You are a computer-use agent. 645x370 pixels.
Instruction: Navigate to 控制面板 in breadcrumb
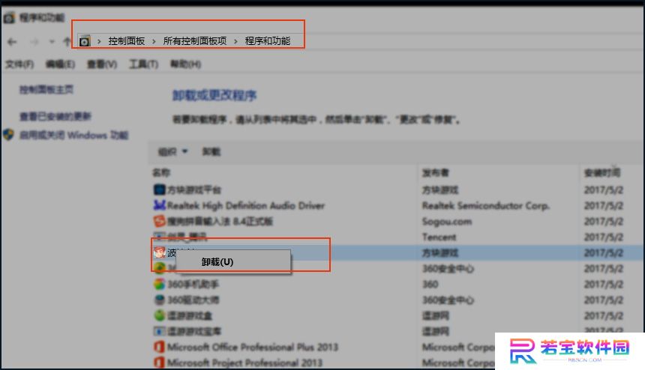coord(126,41)
